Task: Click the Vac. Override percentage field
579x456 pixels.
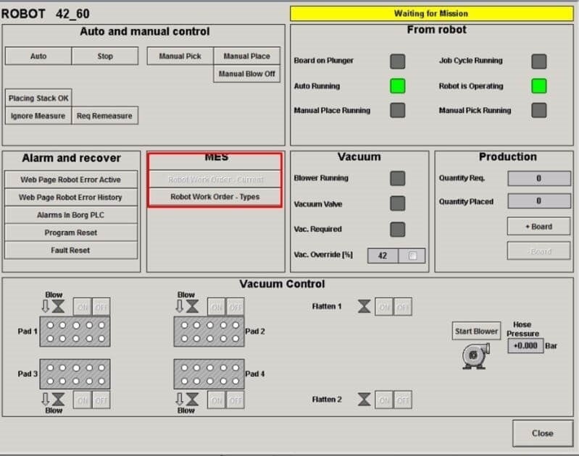Action: 383,256
